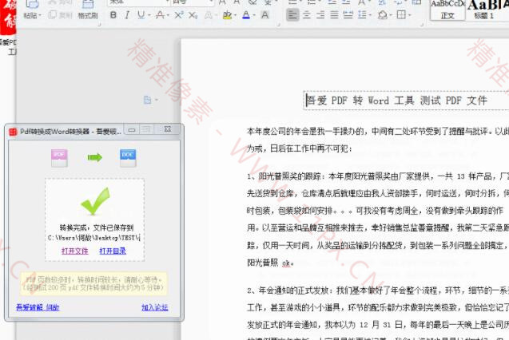The height and width of the screenshot is (340, 509).
Task: Click the red converter app title icon
Action: [13, 132]
